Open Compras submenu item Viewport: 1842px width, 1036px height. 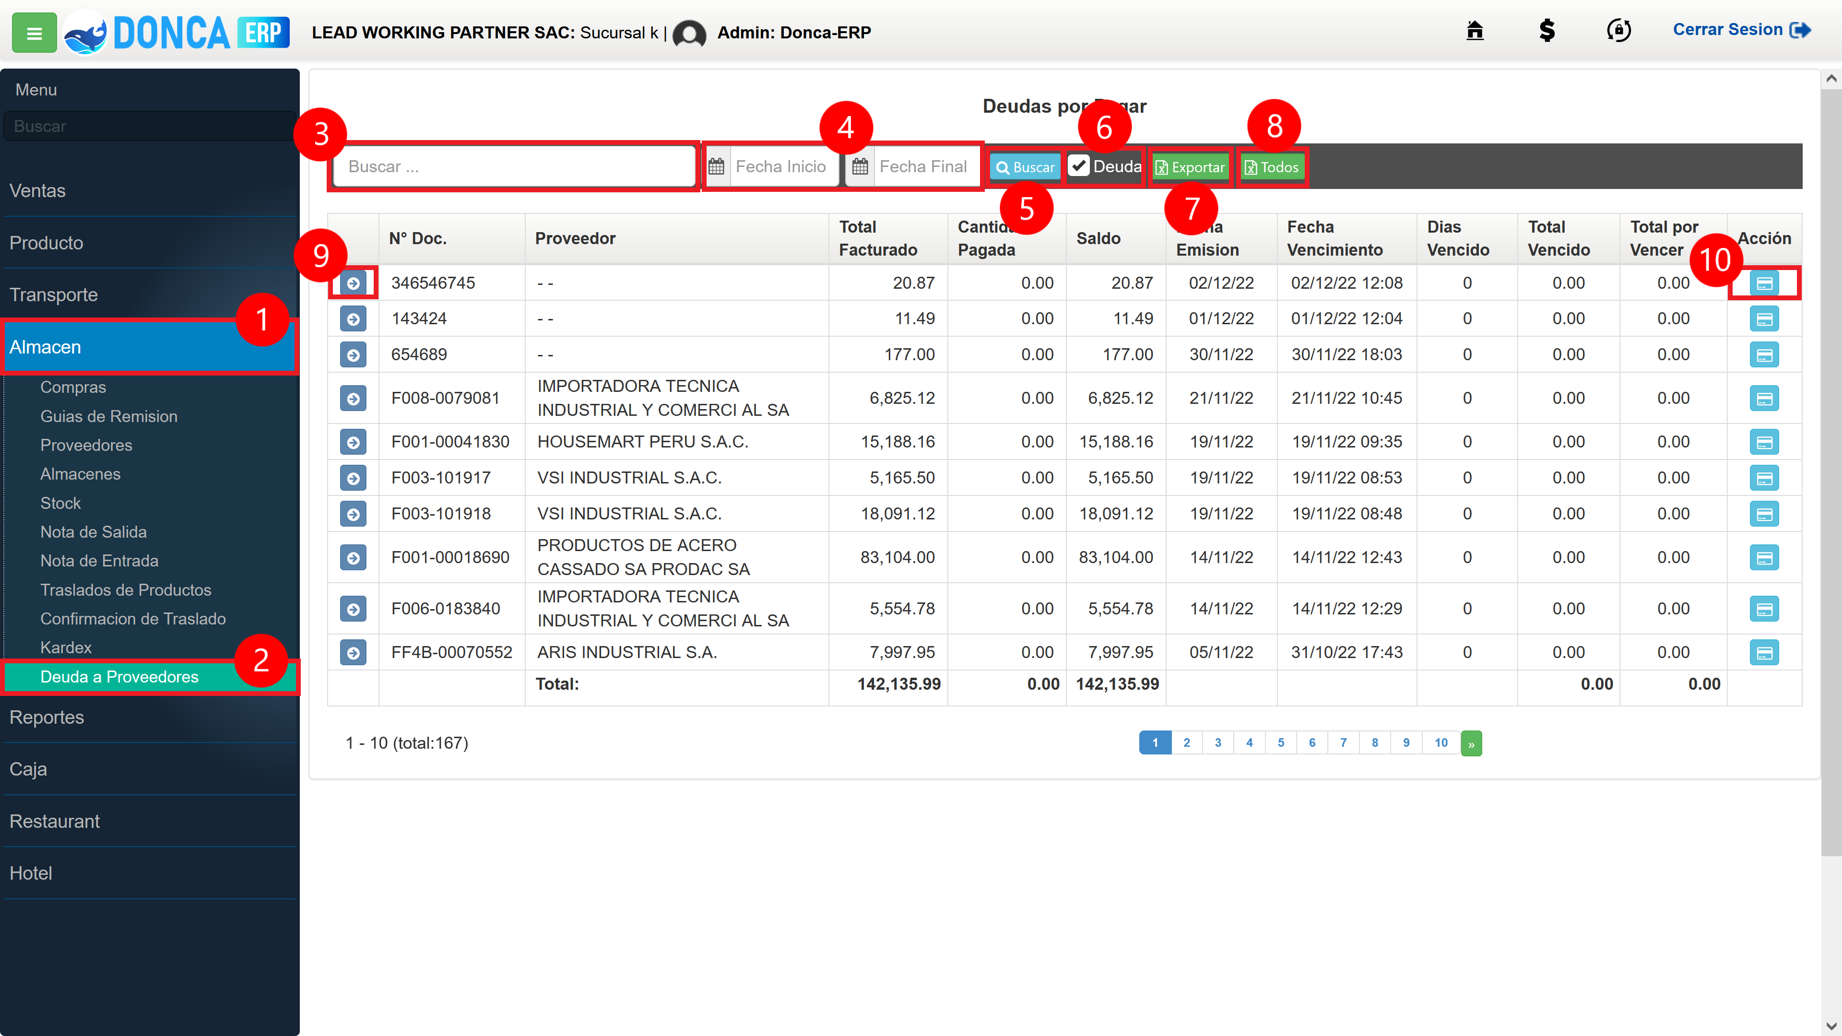point(73,388)
